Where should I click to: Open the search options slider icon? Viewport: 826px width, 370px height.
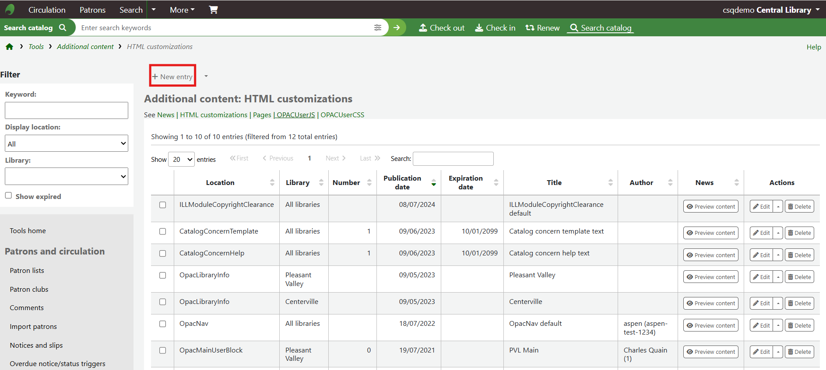[x=377, y=28]
